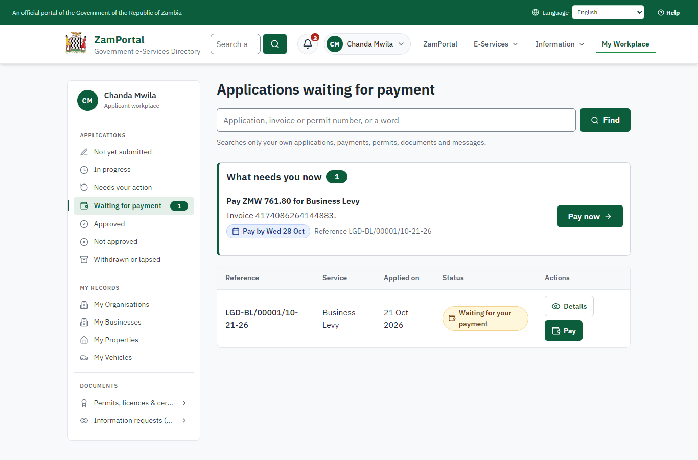The image size is (698, 460).
Task: Select In progress applications
Action: pyautogui.click(x=134, y=170)
